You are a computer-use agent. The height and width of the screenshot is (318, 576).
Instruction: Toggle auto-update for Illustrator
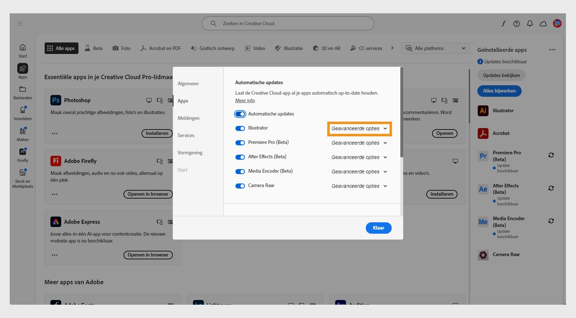(240, 128)
